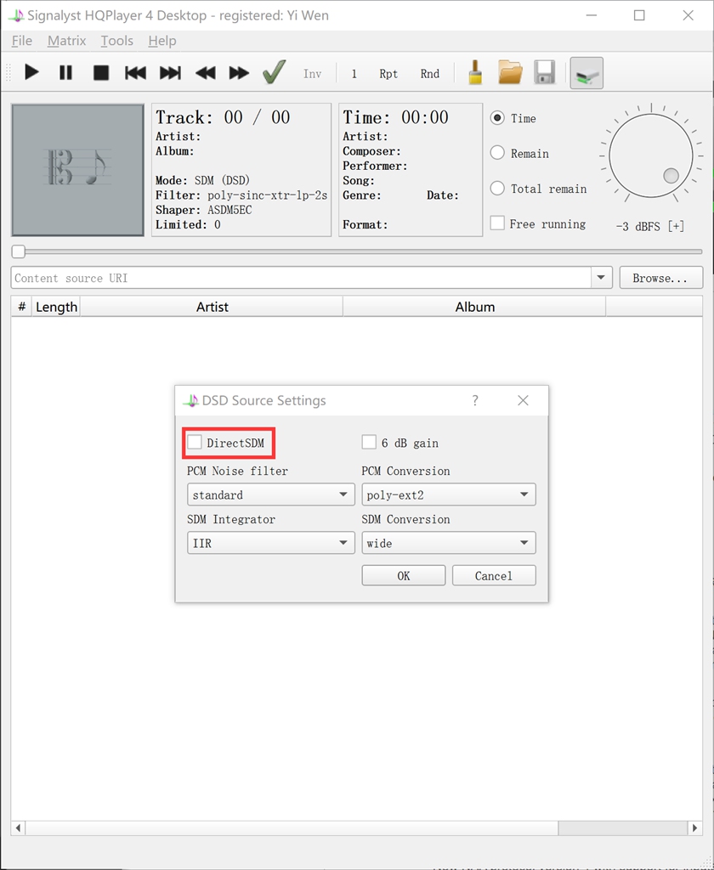Open the PCM Conversion poly-ext2 dropdown

tap(449, 494)
